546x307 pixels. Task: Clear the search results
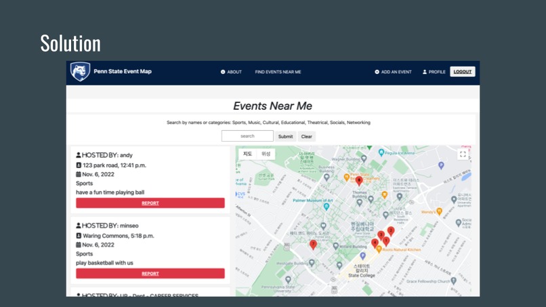pyautogui.click(x=306, y=136)
